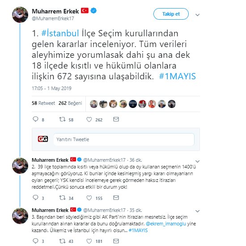Open the @ekrem_imamoglu mention link
Image resolution: width=246 pixels, height=246 pixels.
pyautogui.click(x=166, y=224)
